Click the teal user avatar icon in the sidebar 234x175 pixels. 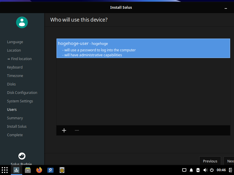pos(22,22)
